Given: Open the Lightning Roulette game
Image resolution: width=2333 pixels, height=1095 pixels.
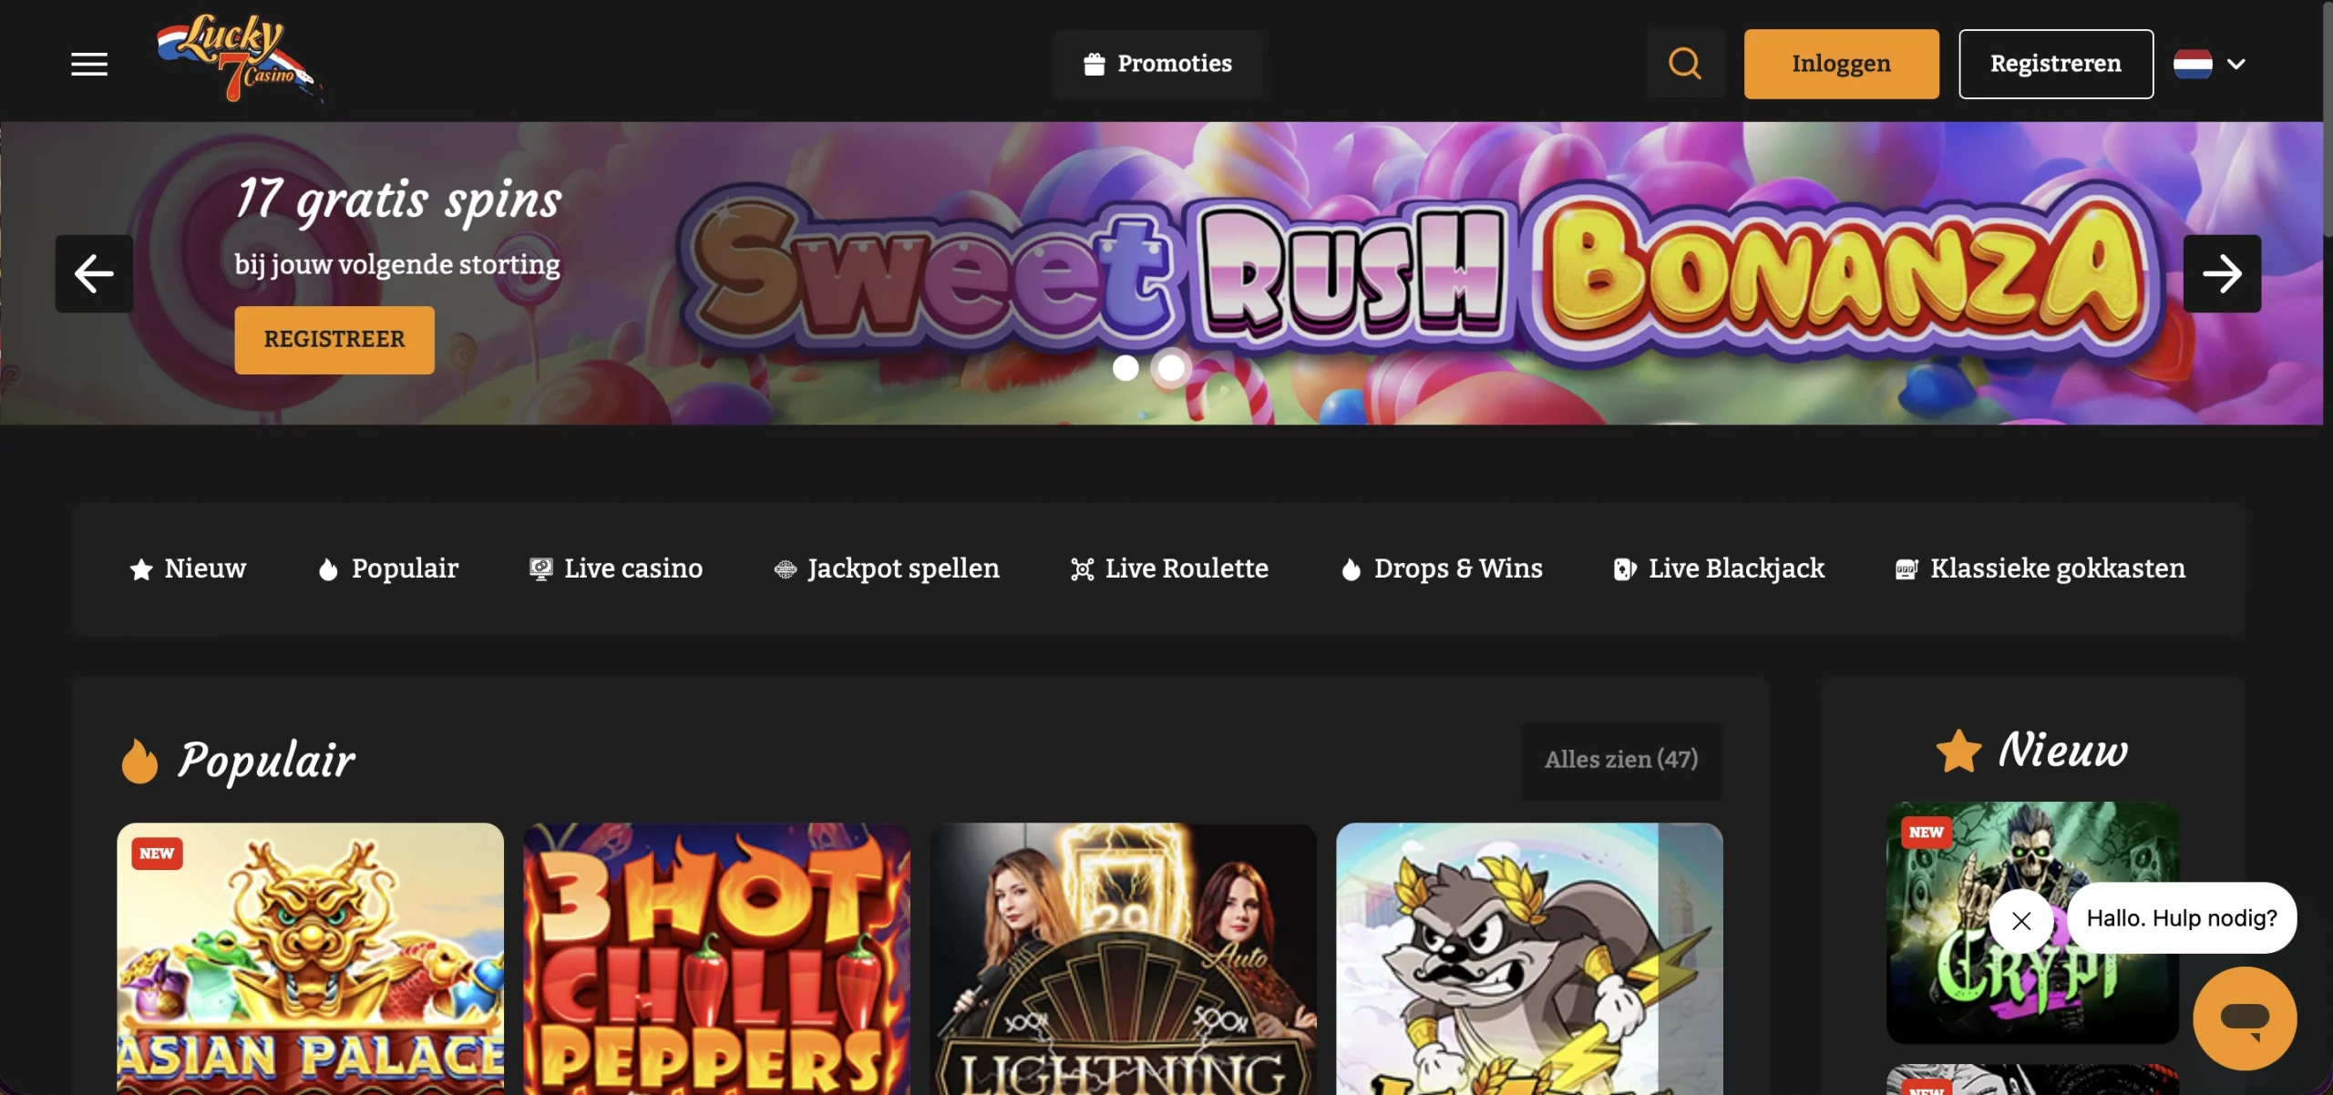Looking at the screenshot, I should (x=1123, y=958).
